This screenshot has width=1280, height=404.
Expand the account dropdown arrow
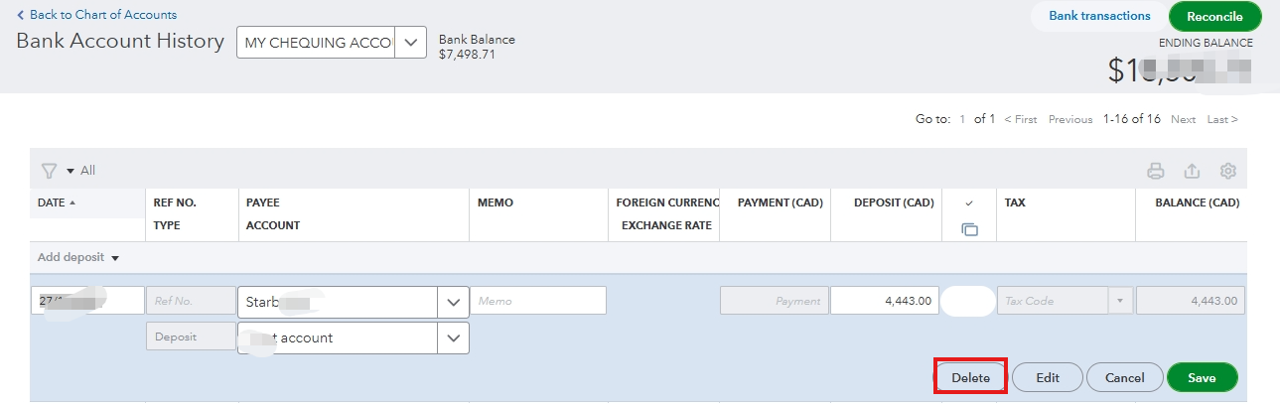coord(454,337)
